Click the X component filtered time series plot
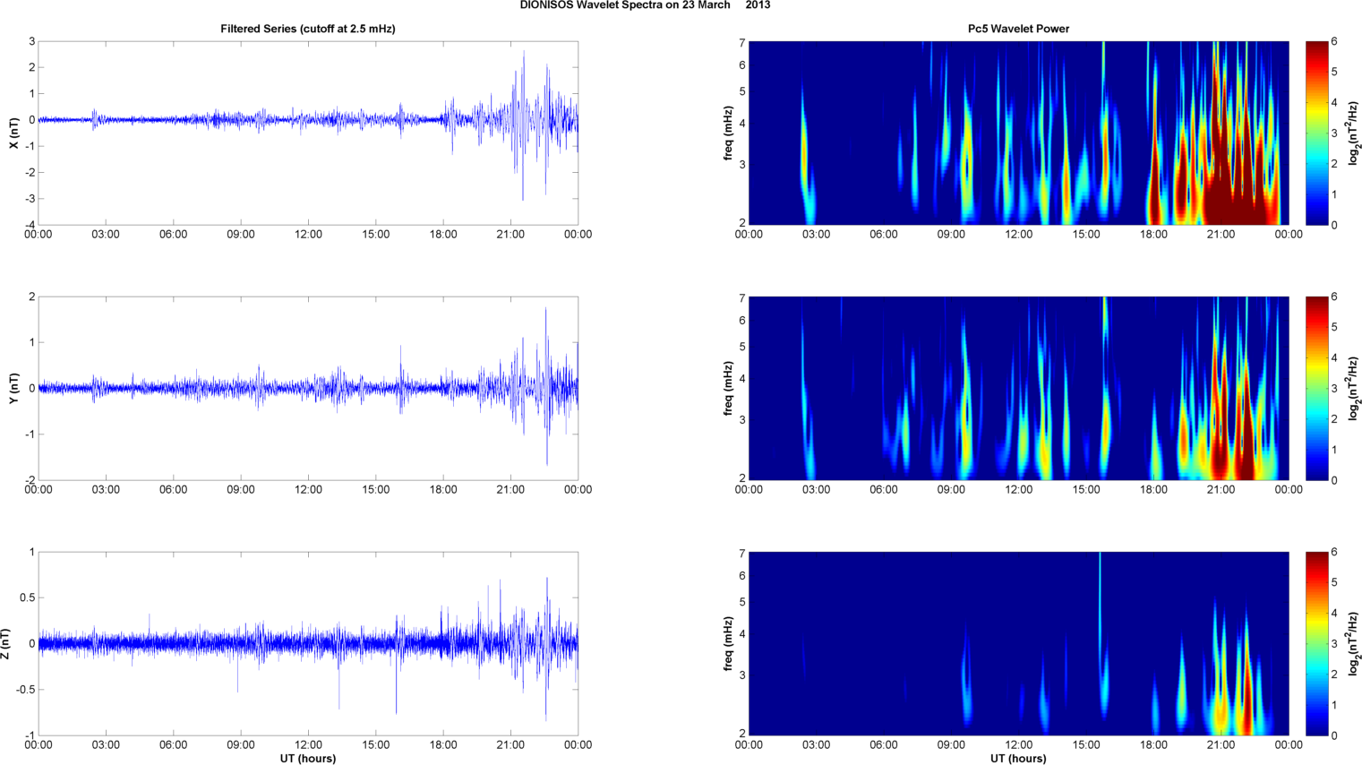Image resolution: width=1362 pixels, height=765 pixels. (308, 133)
